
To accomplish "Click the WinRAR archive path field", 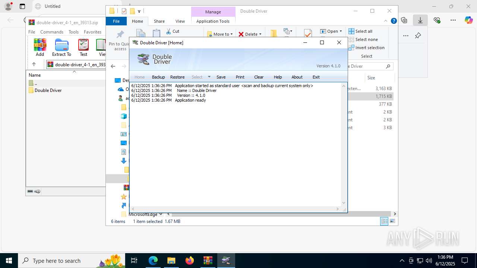I will coord(76,64).
